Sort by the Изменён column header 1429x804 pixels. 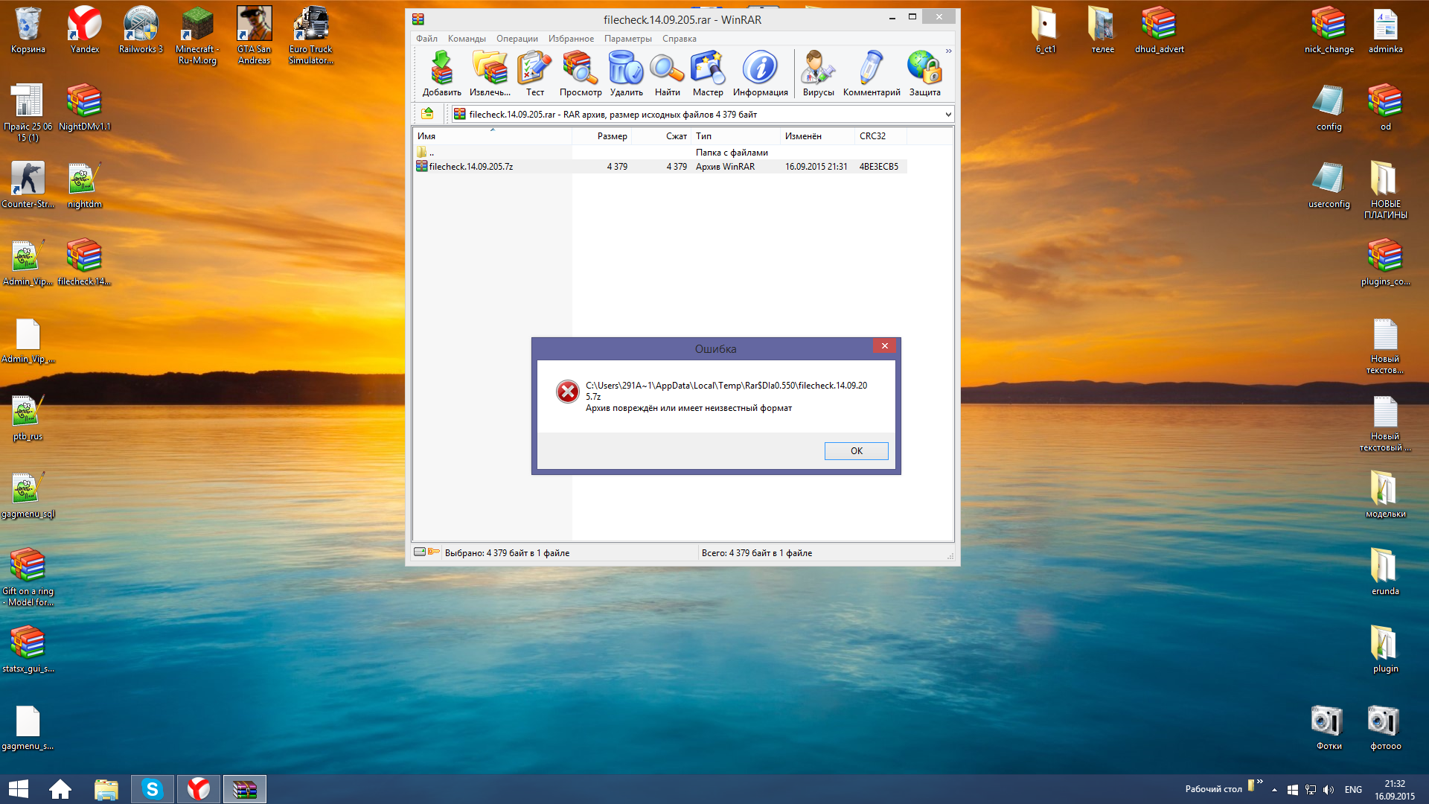818,136
